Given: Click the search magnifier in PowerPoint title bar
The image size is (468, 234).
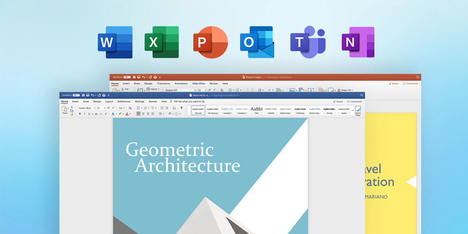Looking at the screenshot, I should (417, 77).
